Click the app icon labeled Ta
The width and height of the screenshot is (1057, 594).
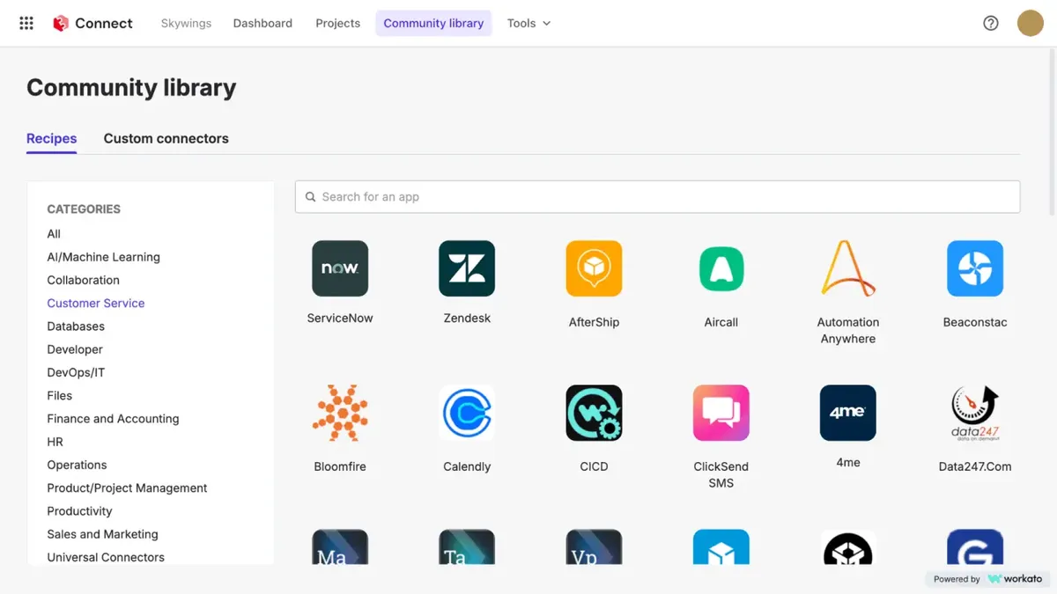pyautogui.click(x=467, y=546)
